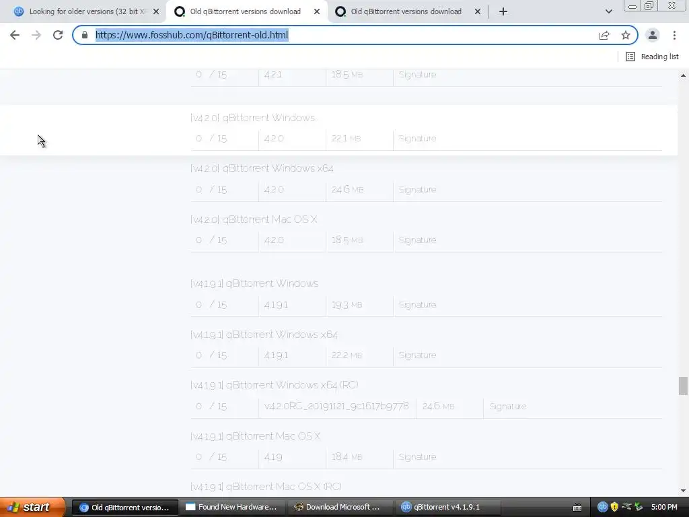
Task: Click the forward navigation arrow
Action: pos(36,35)
